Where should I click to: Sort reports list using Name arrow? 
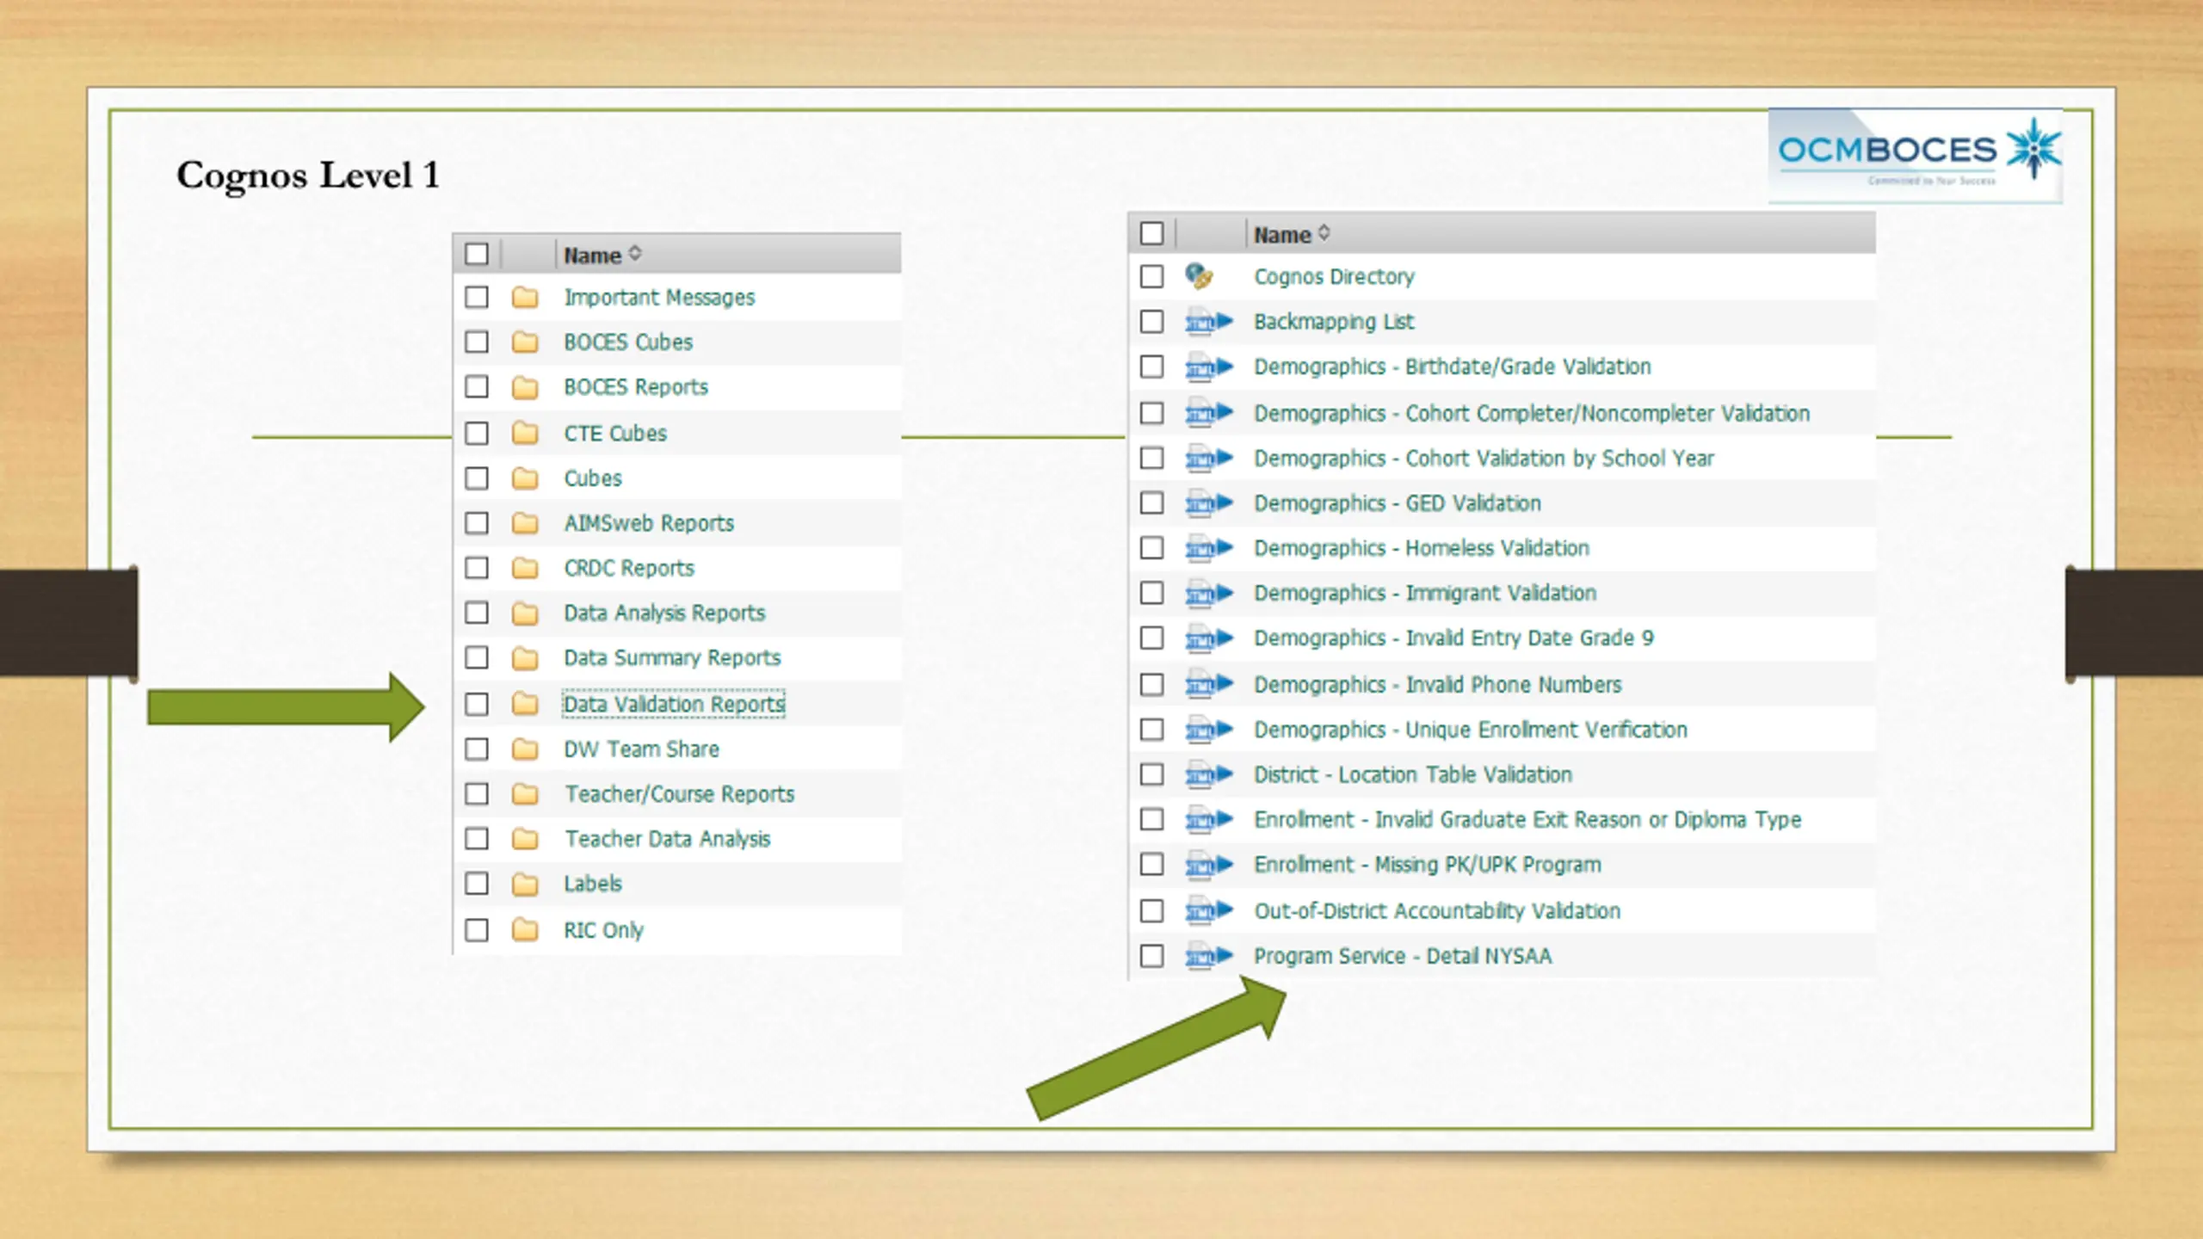point(1324,232)
